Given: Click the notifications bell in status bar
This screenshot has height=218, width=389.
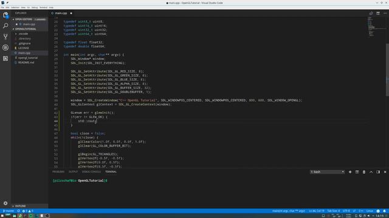Looking at the screenshot, I should [384, 211].
